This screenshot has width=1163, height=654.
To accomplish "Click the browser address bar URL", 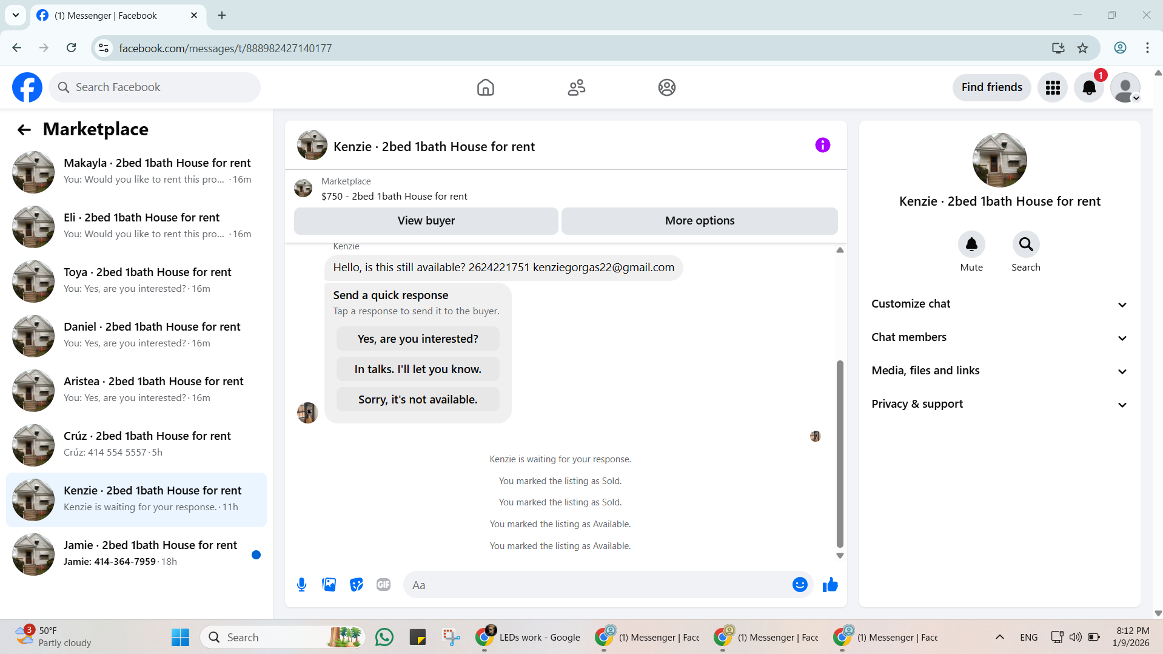I will tap(225, 48).
